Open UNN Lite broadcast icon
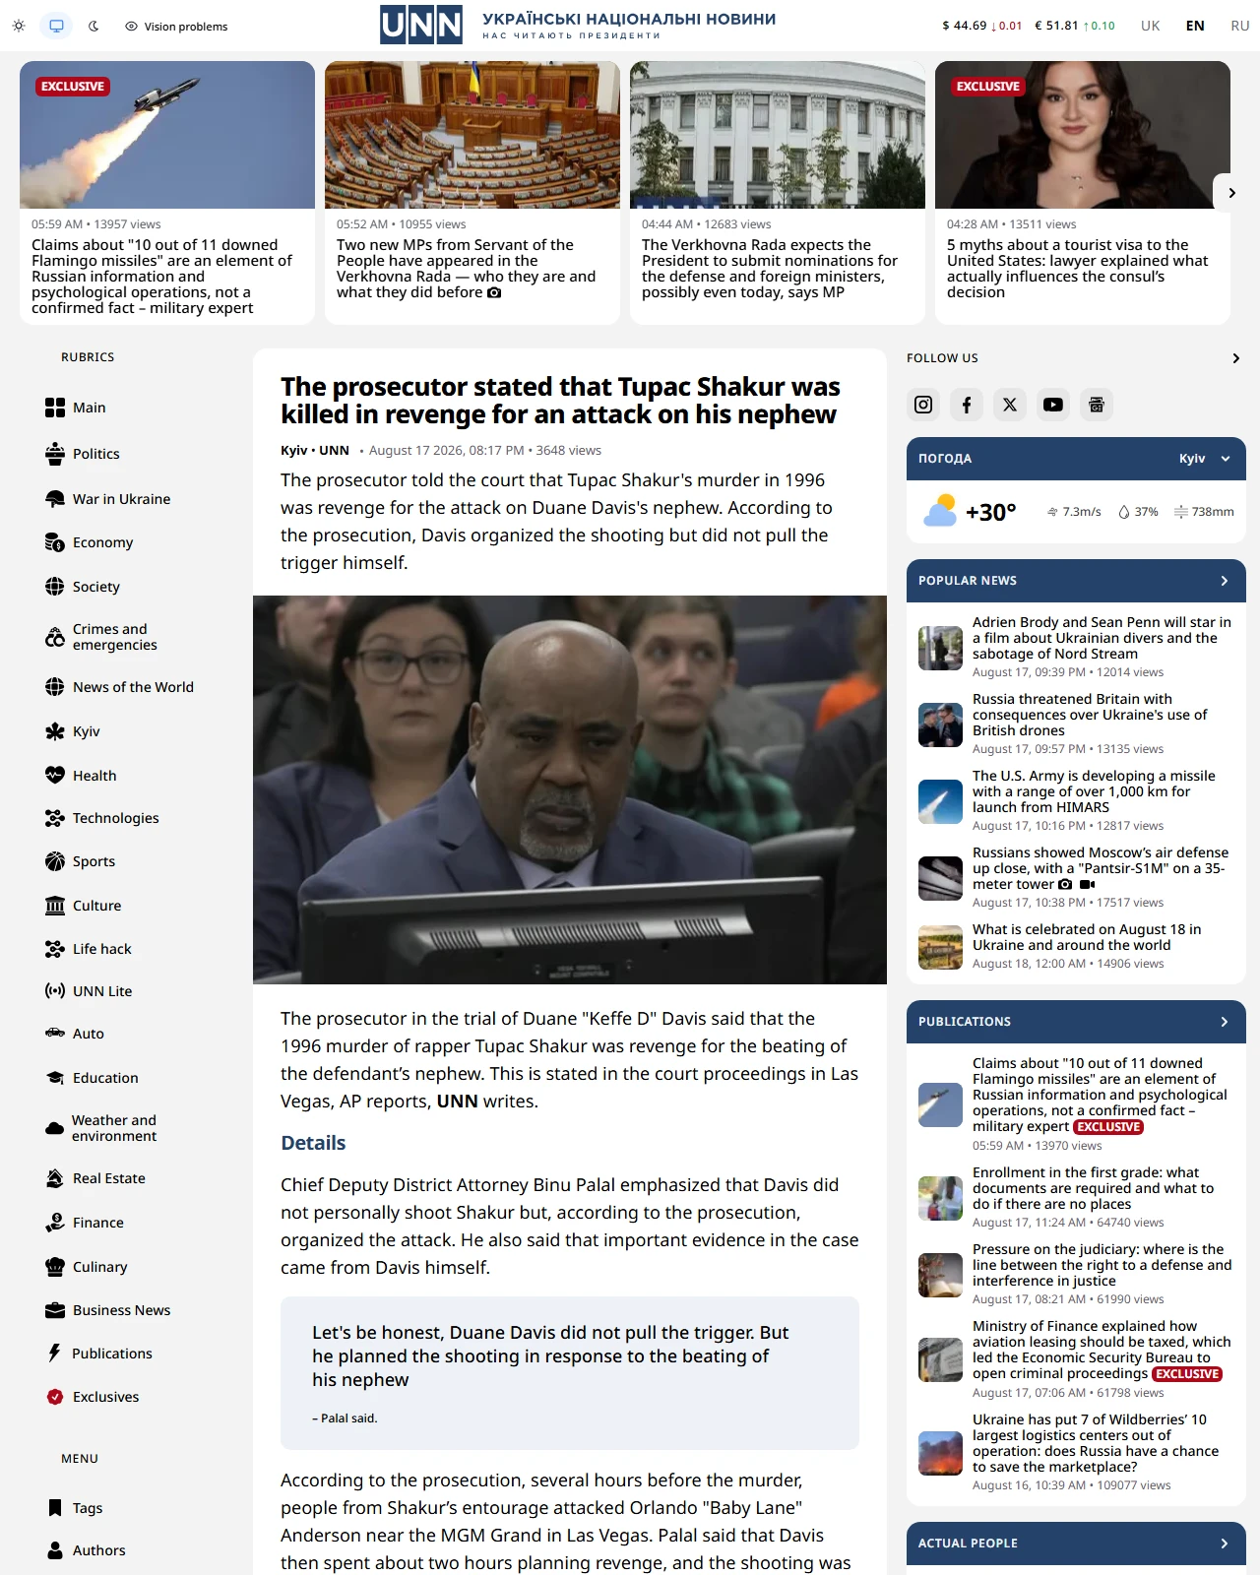Screen dimensions: 1260x1575 [55, 991]
